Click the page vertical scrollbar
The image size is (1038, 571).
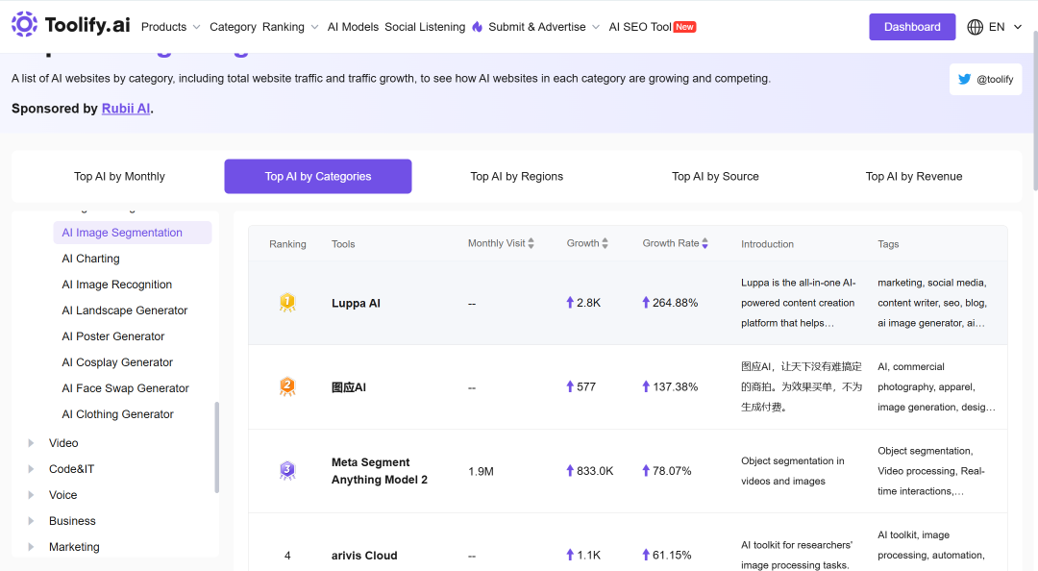(x=1034, y=110)
